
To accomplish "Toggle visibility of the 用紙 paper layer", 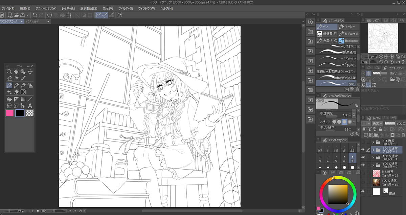I will pyautogui.click(x=363, y=191).
